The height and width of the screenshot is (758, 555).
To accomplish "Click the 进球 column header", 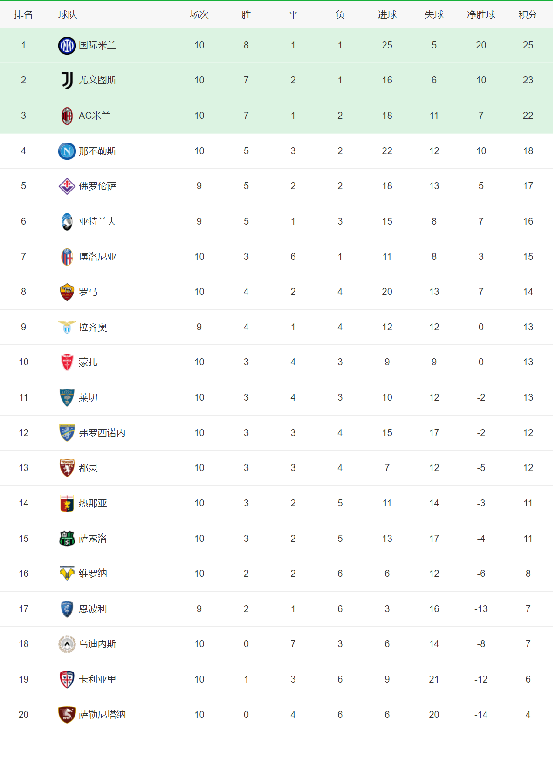I will (387, 15).
